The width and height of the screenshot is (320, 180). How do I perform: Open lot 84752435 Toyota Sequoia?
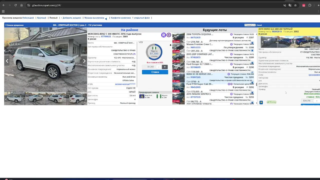(195, 37)
